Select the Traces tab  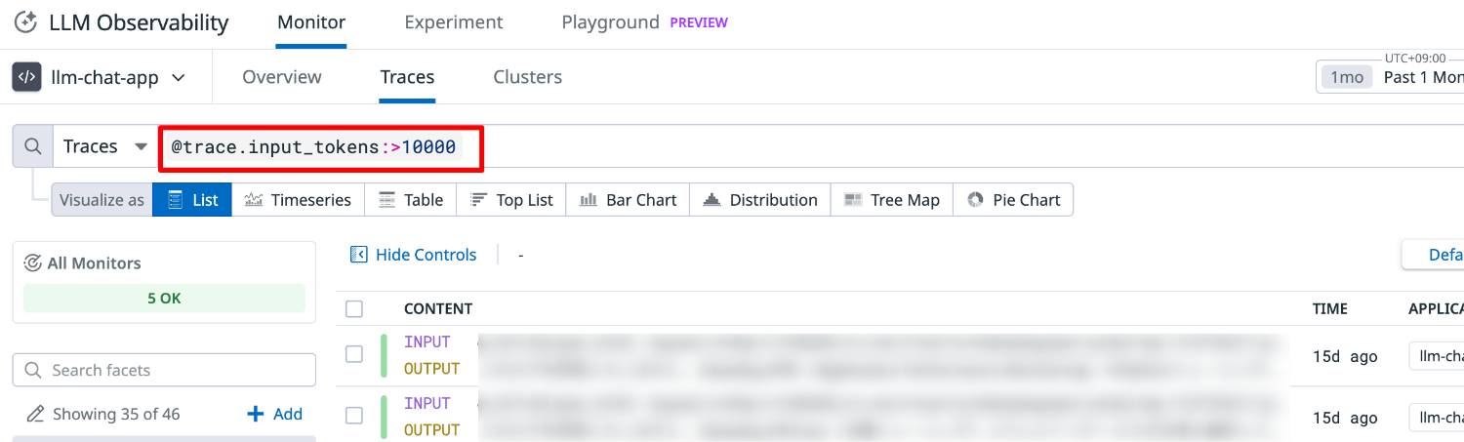[x=407, y=77]
